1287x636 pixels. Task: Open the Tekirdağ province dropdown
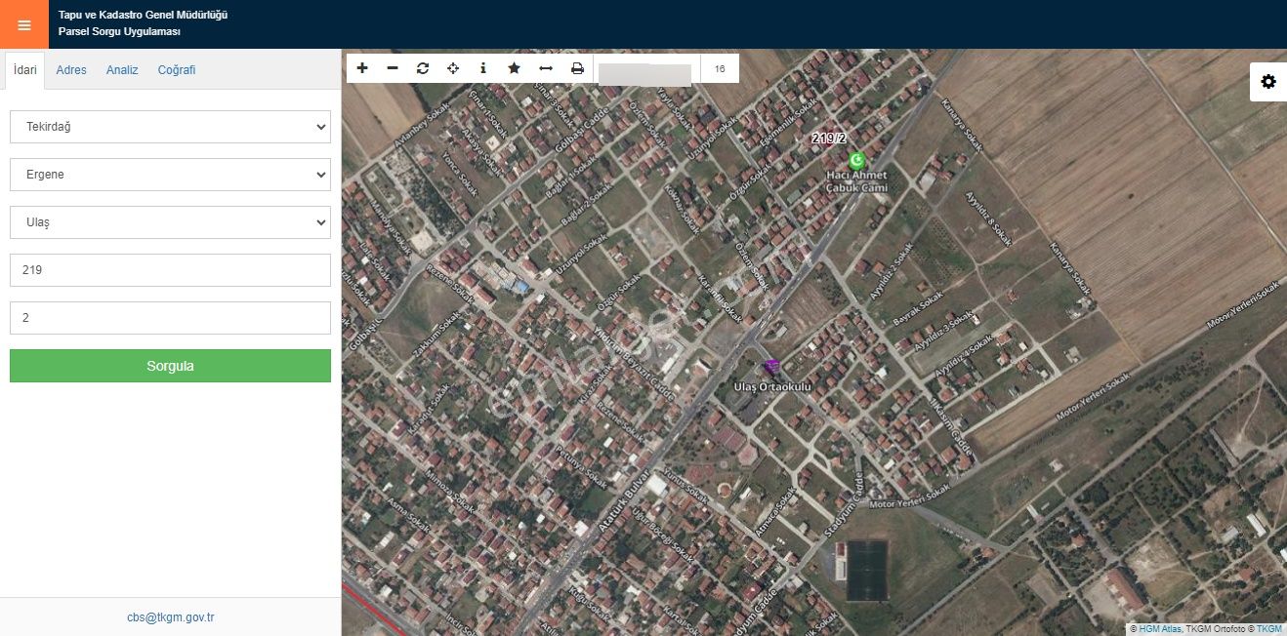click(170, 126)
